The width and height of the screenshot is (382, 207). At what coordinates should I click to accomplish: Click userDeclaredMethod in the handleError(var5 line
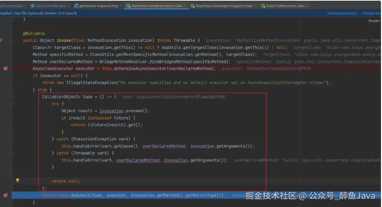[138, 160]
